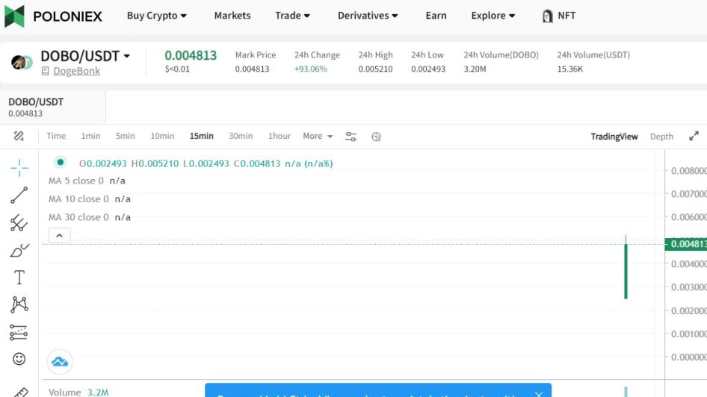The width and height of the screenshot is (707, 397).
Task: Select the Time chart interval
Action: [x=56, y=136]
